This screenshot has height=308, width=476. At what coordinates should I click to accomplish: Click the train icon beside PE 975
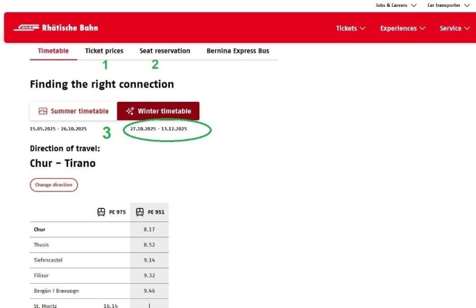pos(101,212)
